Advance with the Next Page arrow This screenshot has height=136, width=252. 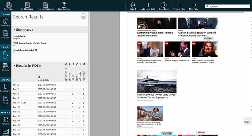coord(194,5)
